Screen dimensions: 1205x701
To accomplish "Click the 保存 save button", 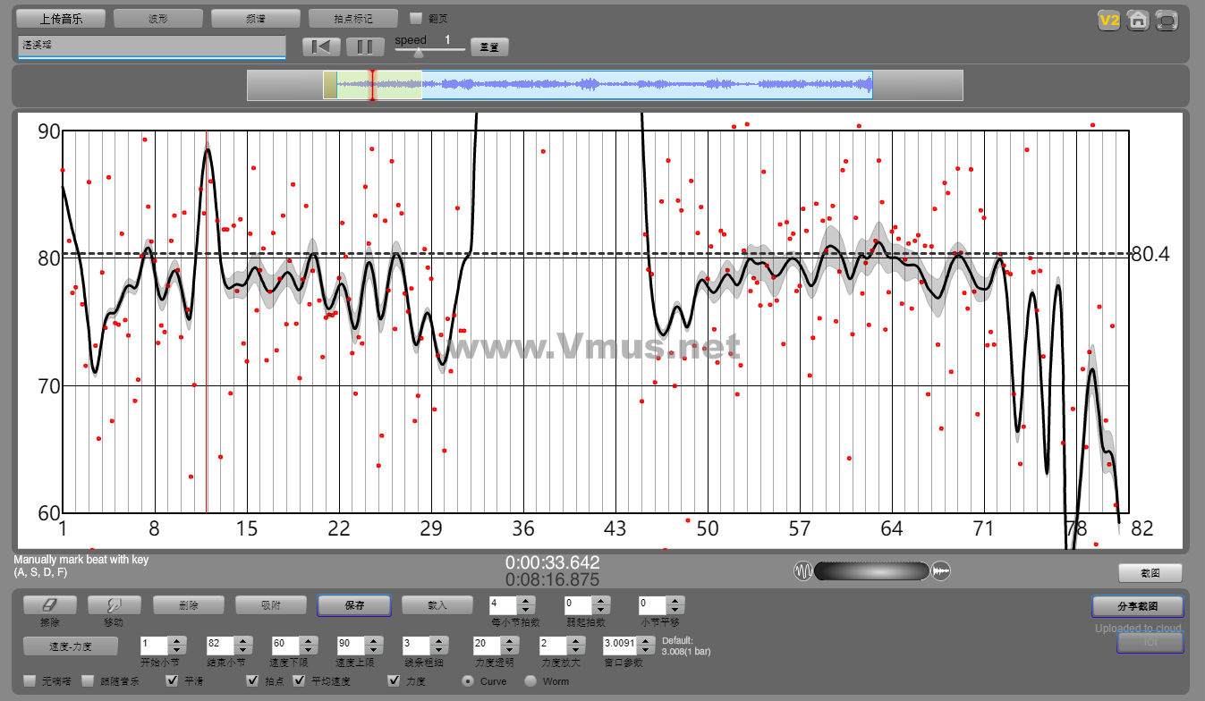I will pyautogui.click(x=354, y=605).
